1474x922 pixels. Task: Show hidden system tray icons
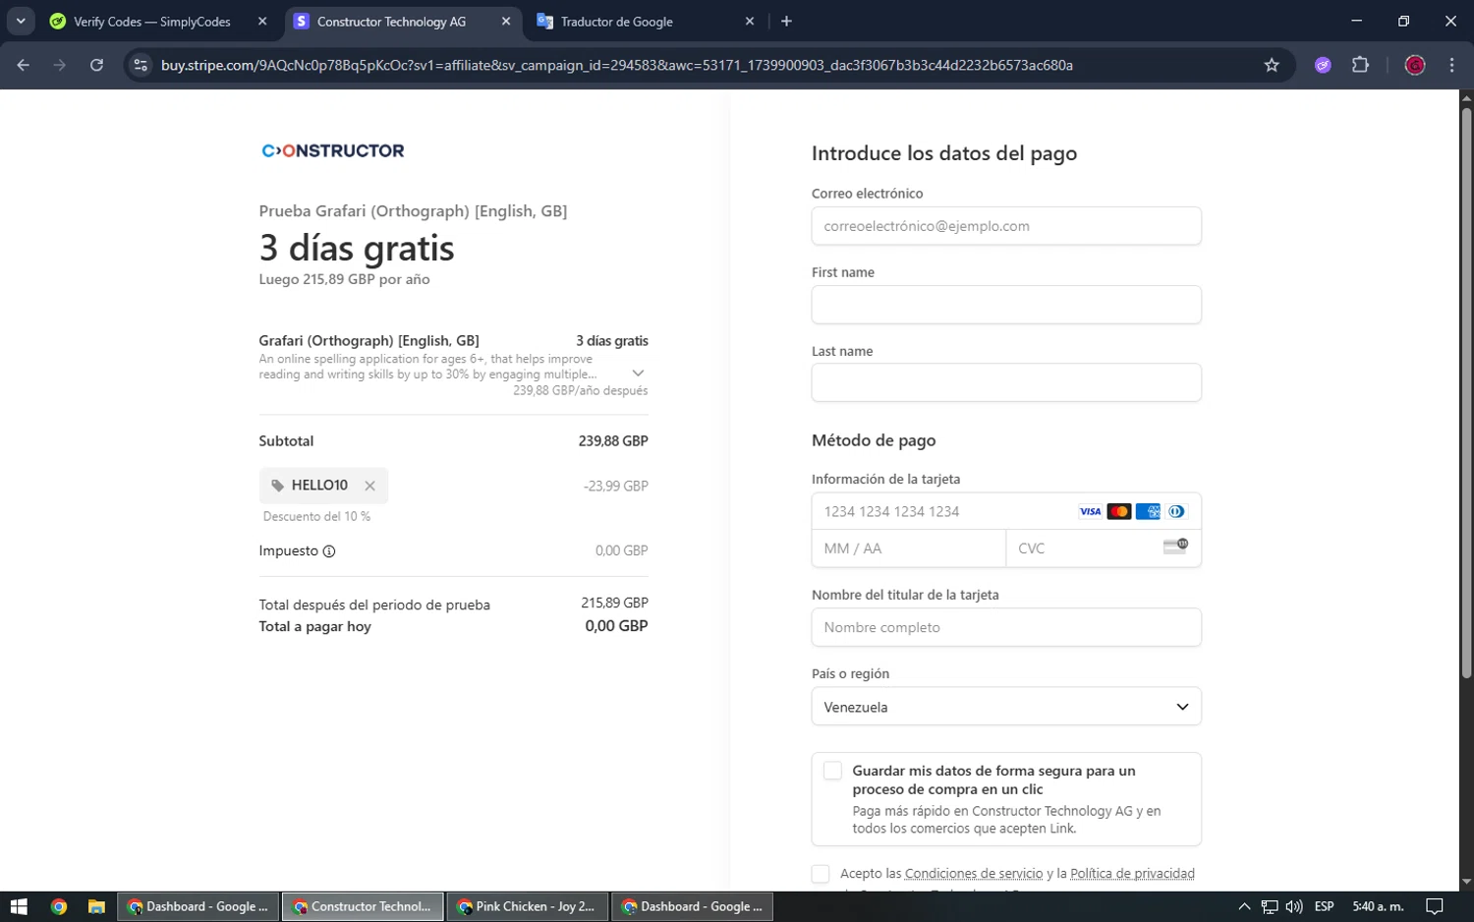point(1244,906)
